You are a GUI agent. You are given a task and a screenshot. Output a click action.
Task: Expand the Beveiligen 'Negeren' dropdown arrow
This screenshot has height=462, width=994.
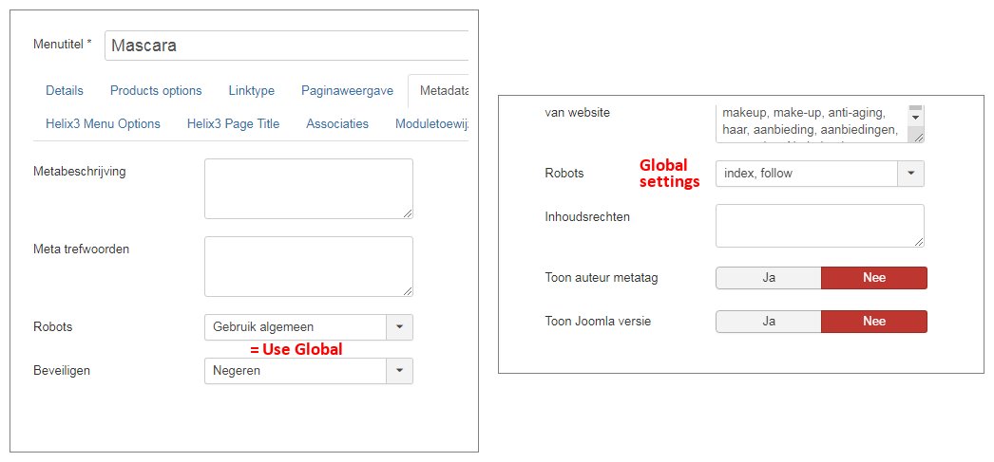(x=399, y=371)
